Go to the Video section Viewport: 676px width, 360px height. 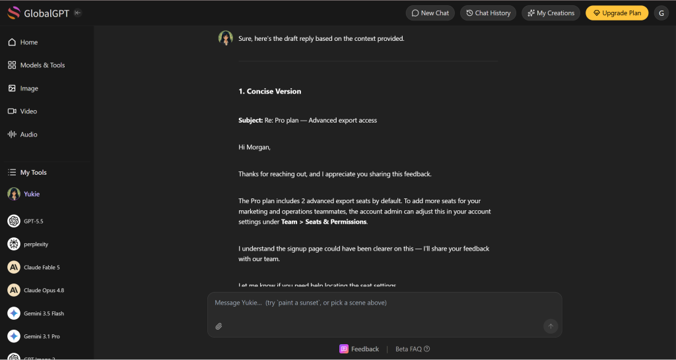tap(23, 111)
